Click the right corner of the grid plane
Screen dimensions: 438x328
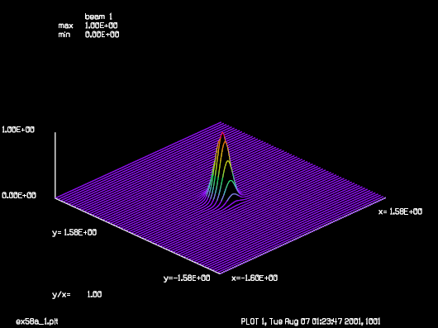pyautogui.click(x=385, y=198)
